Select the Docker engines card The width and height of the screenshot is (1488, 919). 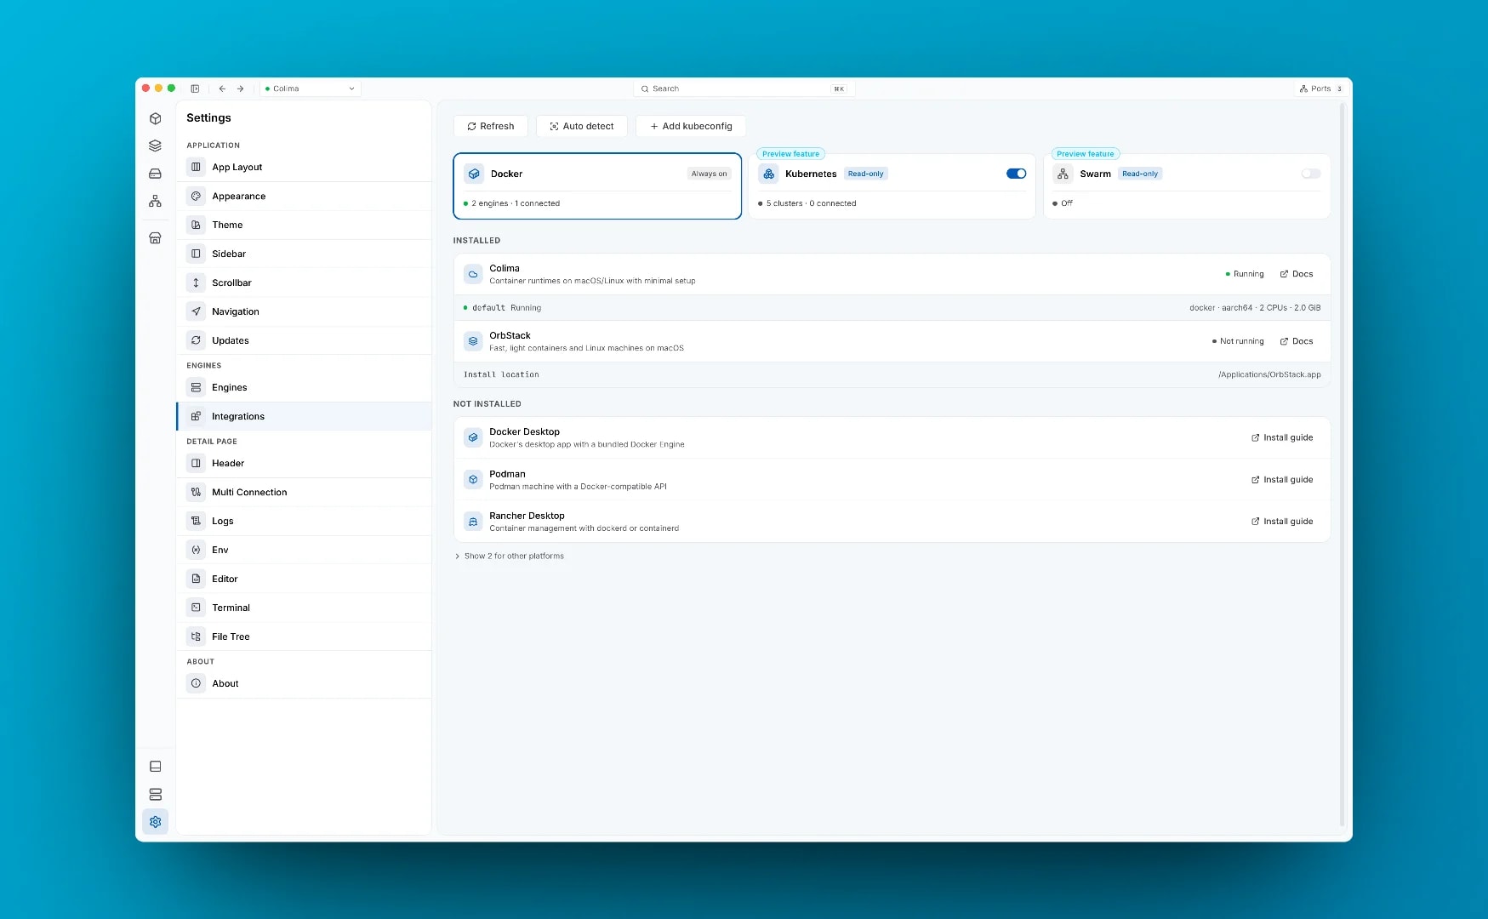(597, 186)
